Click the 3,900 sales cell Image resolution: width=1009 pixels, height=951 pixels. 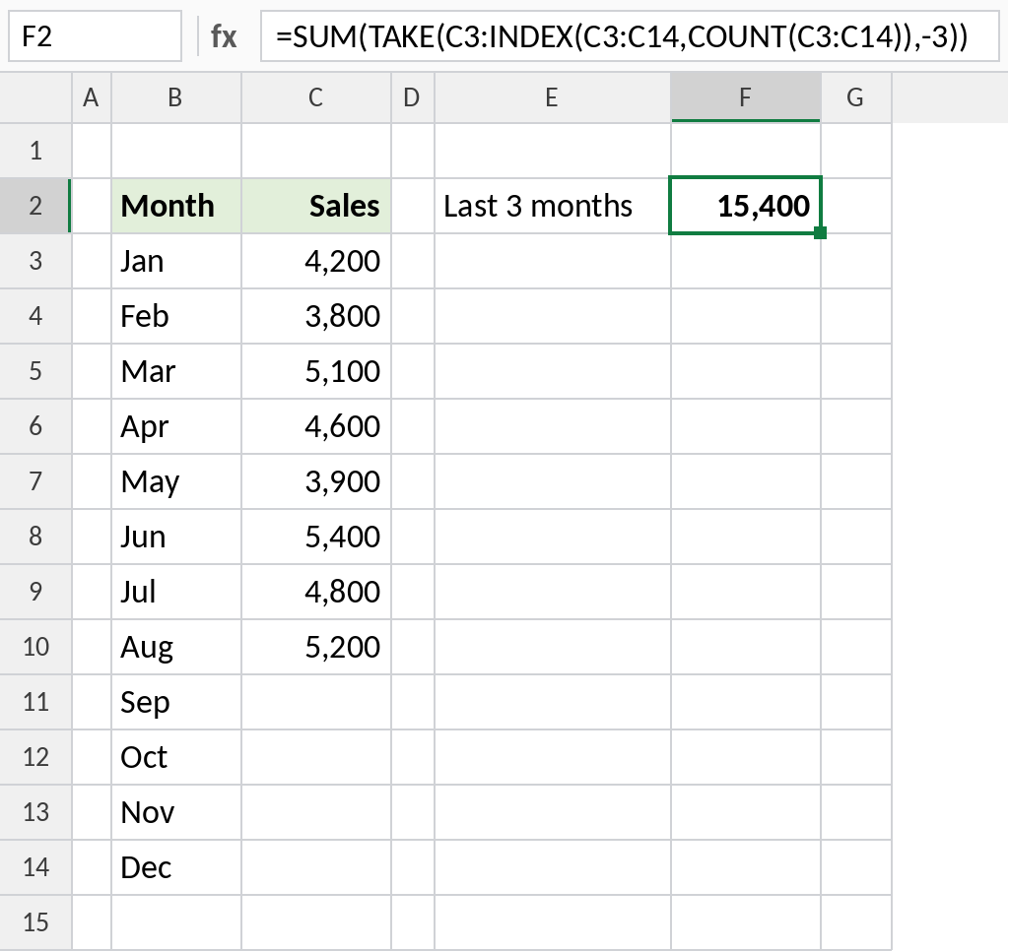pyautogui.click(x=316, y=481)
